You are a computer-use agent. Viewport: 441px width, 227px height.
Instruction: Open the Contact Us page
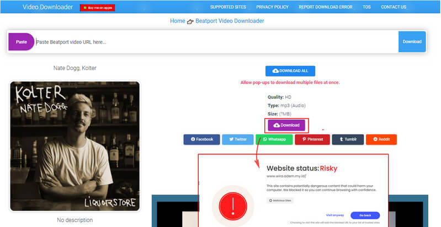tap(394, 7)
